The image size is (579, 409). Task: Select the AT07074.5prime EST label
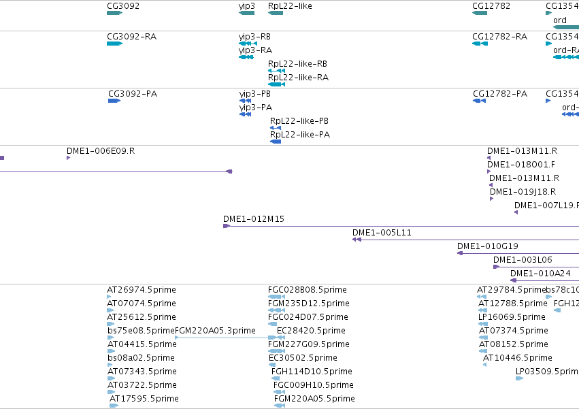tap(142, 304)
